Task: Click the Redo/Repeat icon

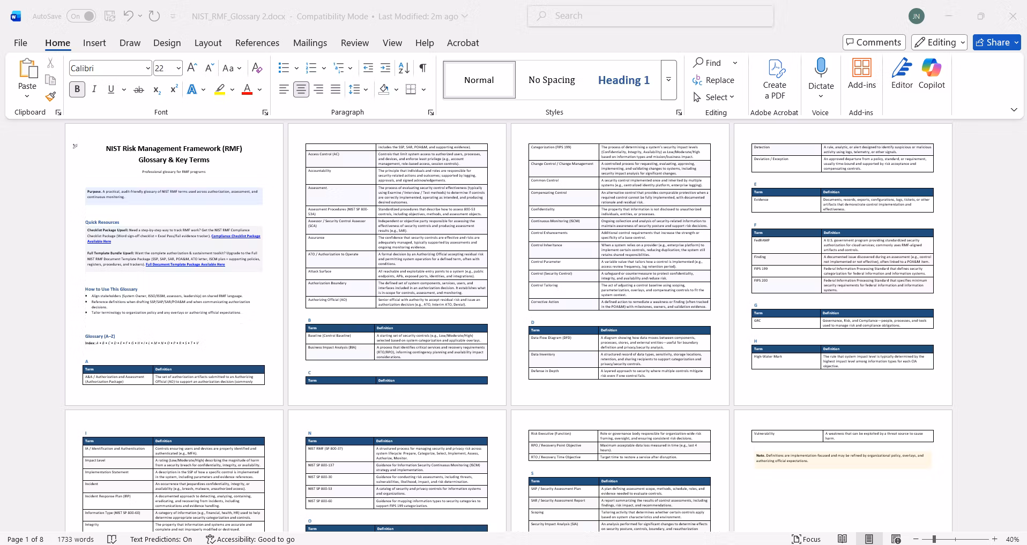Action: click(x=154, y=16)
